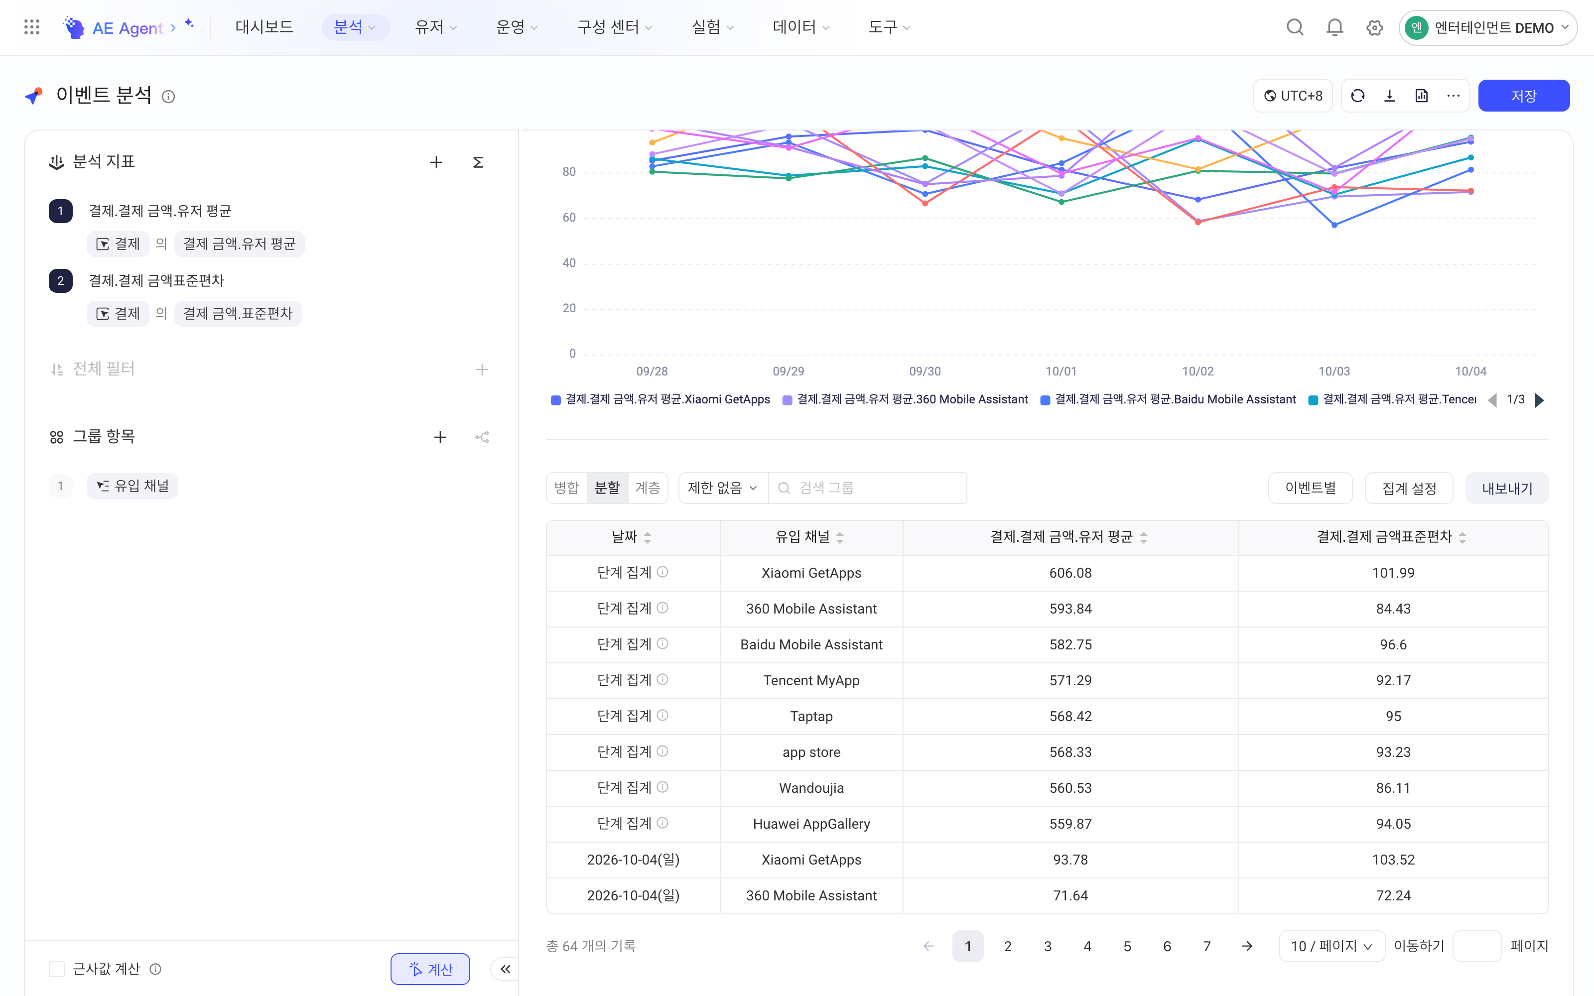
Task: Open the search magnifier icon in header
Action: click(1294, 27)
